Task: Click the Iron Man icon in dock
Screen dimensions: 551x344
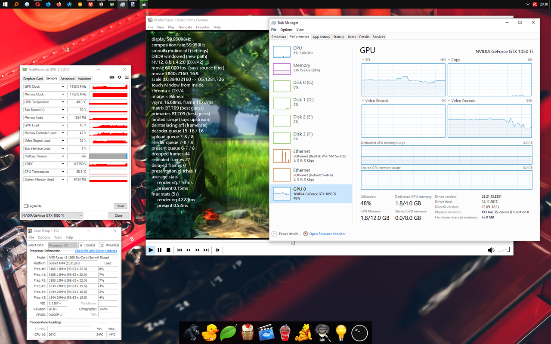Action: tap(247, 332)
